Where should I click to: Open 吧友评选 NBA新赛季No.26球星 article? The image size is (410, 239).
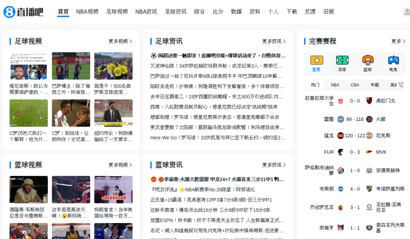coord(203,189)
